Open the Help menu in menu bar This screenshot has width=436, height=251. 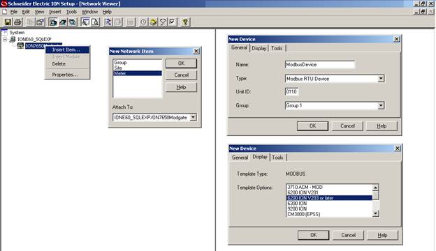[x=107, y=12]
